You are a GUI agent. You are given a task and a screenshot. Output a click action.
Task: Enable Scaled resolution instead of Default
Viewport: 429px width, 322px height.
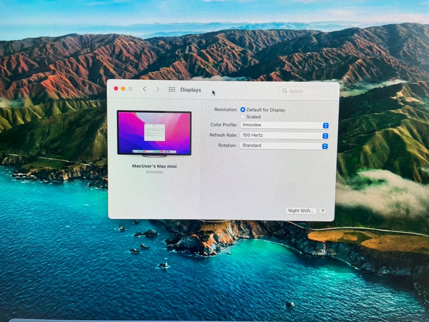tap(243, 116)
